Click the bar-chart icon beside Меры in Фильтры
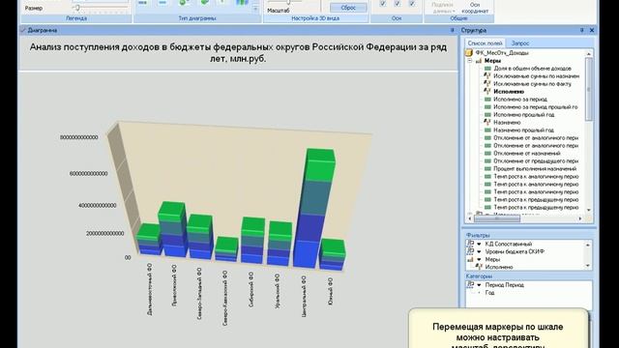The image size is (619, 348). click(x=470, y=259)
